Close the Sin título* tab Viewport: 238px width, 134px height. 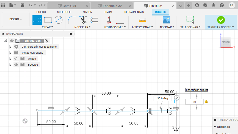pyautogui.click(x=173, y=6)
